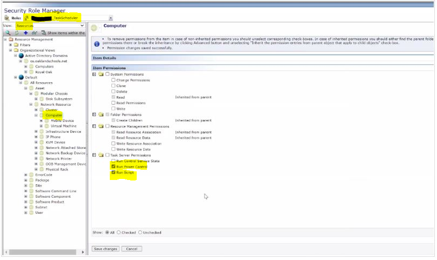Click the green refresh icon in tree toolbar
The height and width of the screenshot is (260, 437).
click(x=16, y=33)
